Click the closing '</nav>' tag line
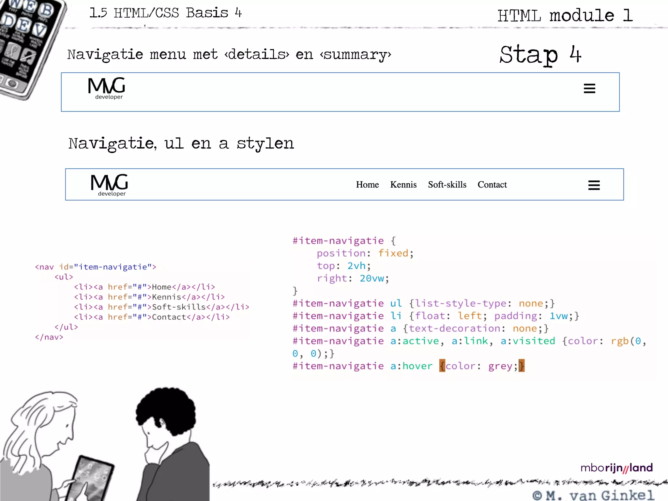Screen dimensions: 668x501 point(49,337)
